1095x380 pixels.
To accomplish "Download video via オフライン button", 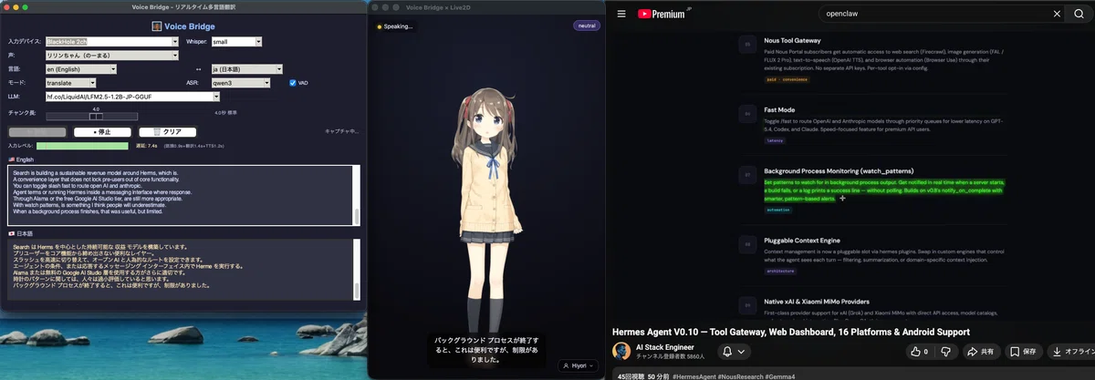I will coord(1071,351).
